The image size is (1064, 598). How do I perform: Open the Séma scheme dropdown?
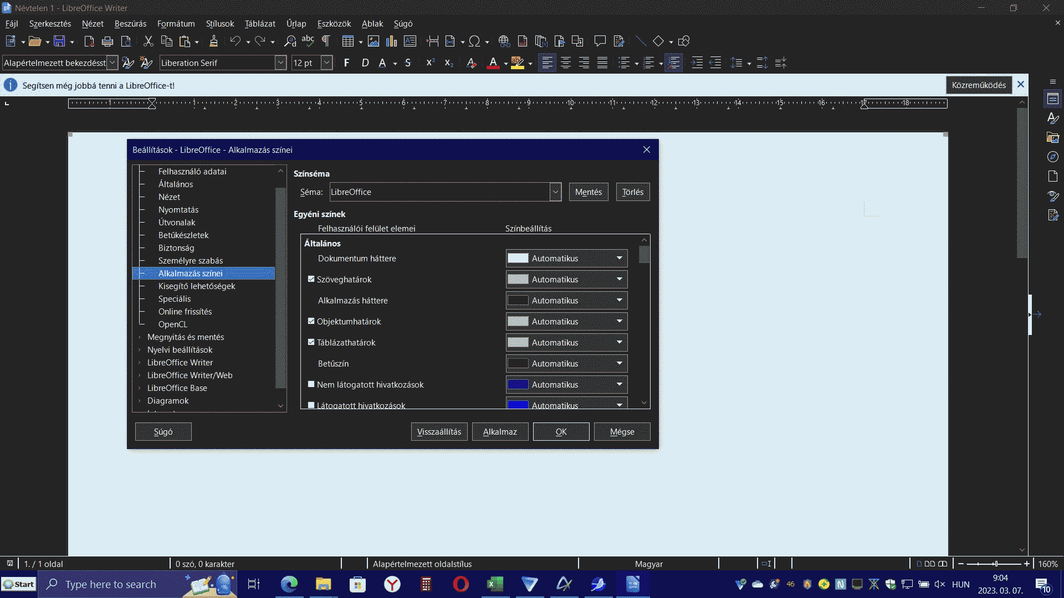point(555,192)
